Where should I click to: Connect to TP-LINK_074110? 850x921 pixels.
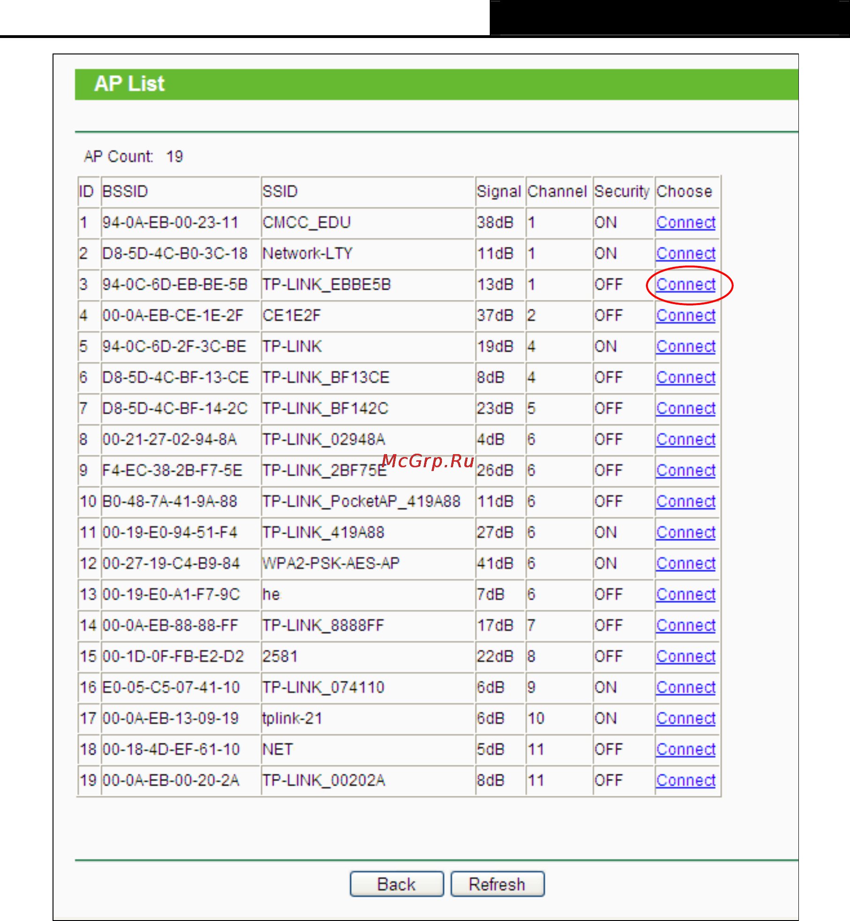[686, 687]
